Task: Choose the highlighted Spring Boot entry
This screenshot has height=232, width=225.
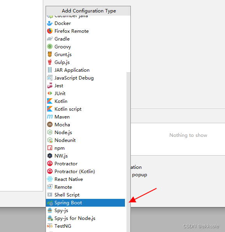Action: click(85, 203)
